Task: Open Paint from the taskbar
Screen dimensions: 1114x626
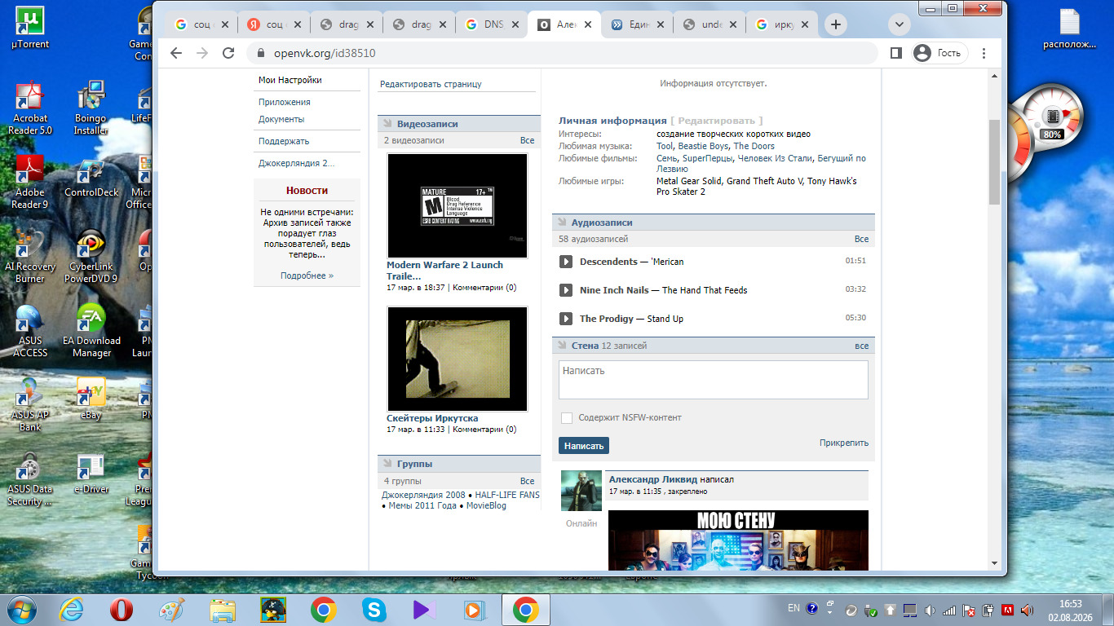Action: coord(171,610)
